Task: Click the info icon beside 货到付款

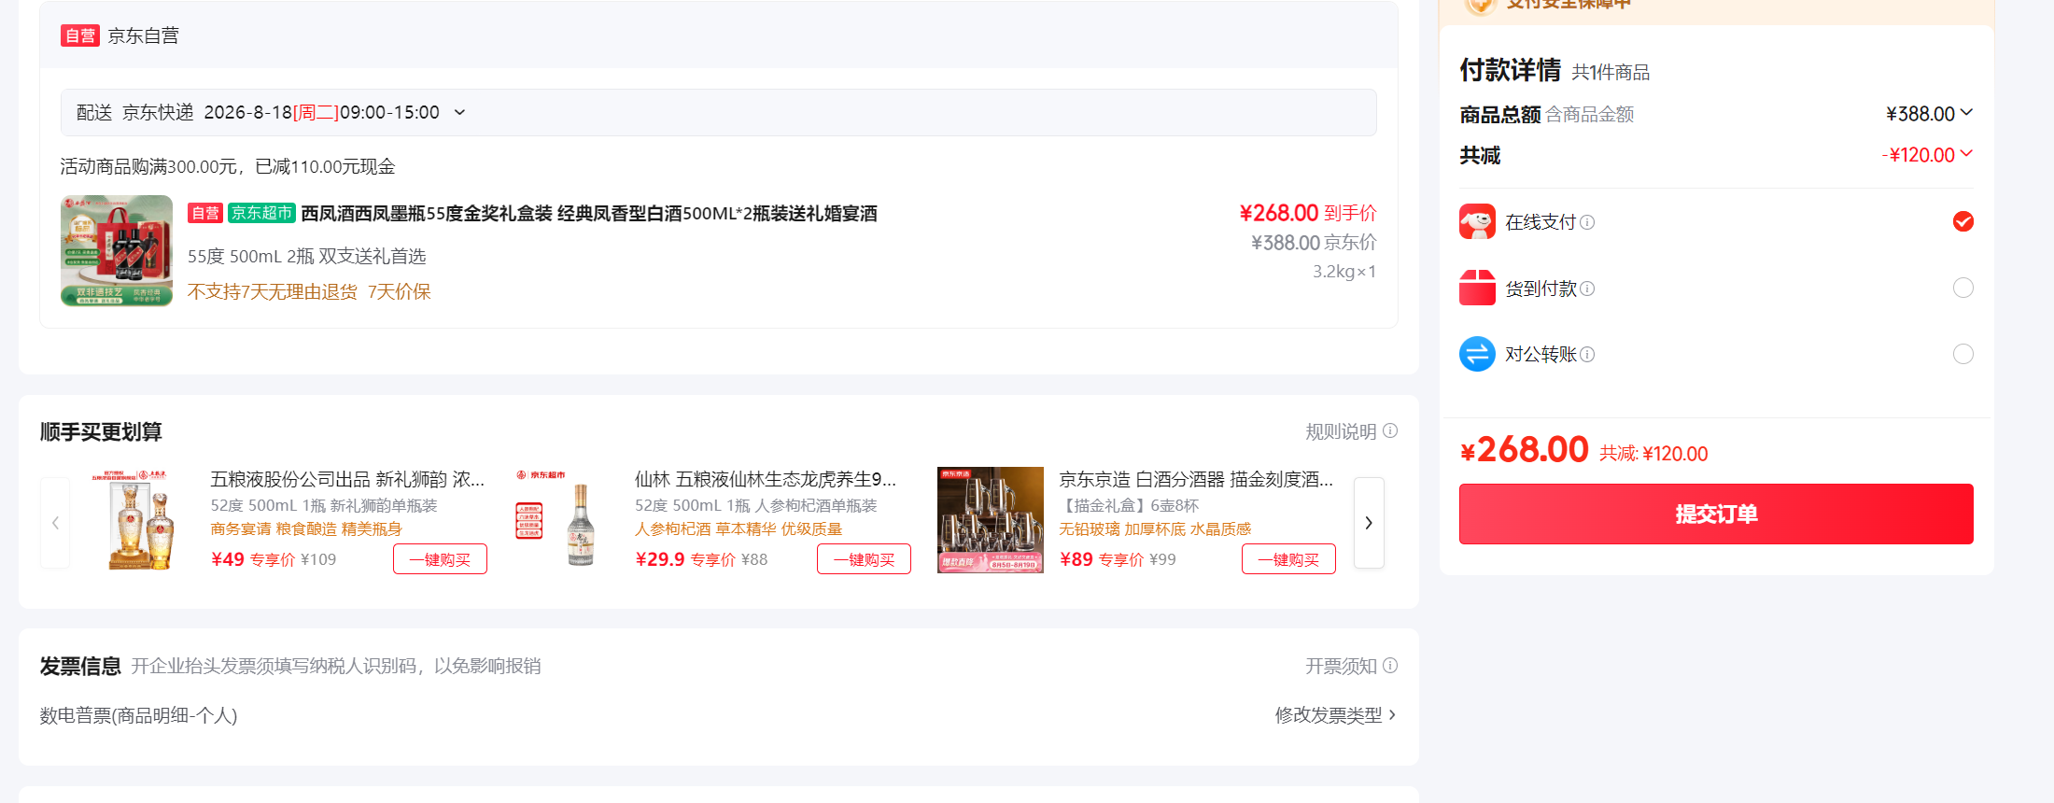Action: coord(1587,289)
